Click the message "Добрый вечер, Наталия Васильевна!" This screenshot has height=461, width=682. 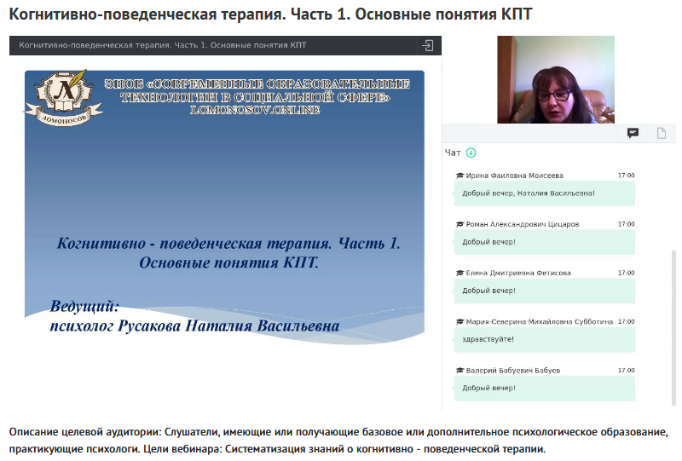(x=529, y=193)
